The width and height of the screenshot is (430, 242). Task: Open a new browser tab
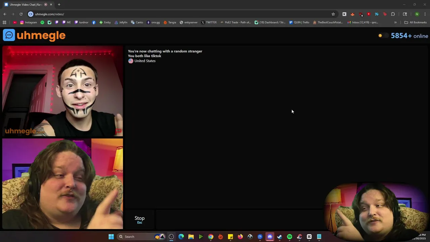coord(59,4)
